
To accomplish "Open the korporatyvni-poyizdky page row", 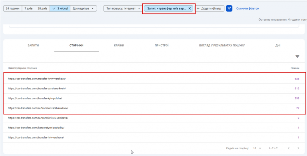I will pyautogui.click(x=154, y=128).
